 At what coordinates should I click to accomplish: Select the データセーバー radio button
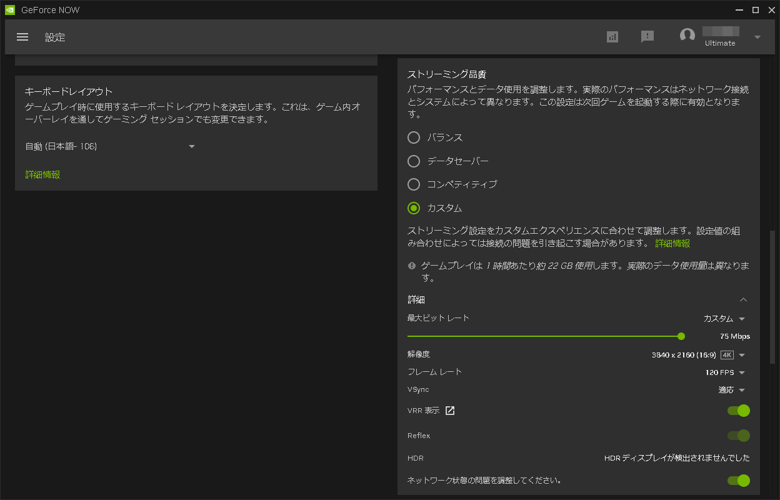coord(413,161)
